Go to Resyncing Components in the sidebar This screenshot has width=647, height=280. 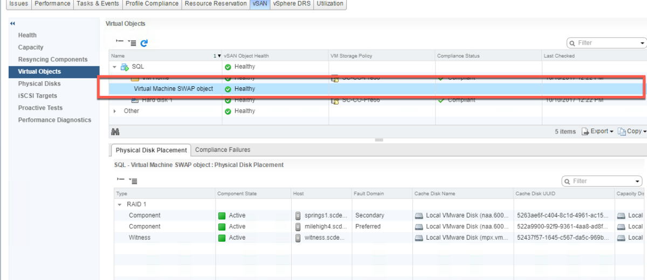pos(53,59)
